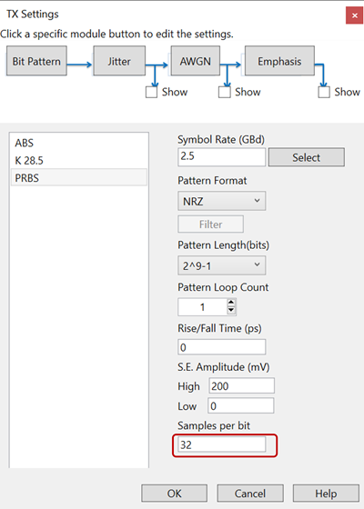This screenshot has width=364, height=509.
Task: Enable Show checkbox after AWGN
Action: (x=224, y=92)
